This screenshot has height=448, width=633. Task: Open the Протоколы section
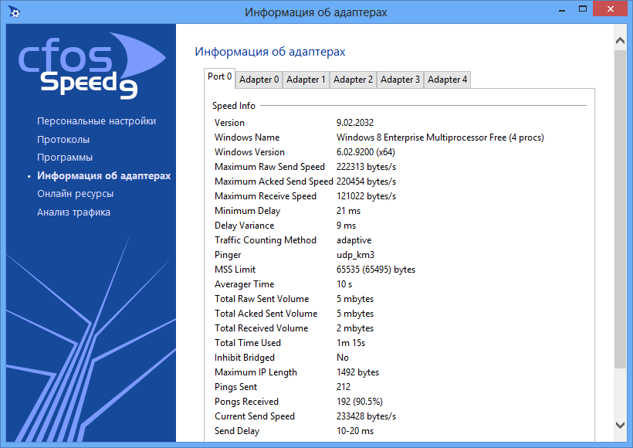[63, 139]
